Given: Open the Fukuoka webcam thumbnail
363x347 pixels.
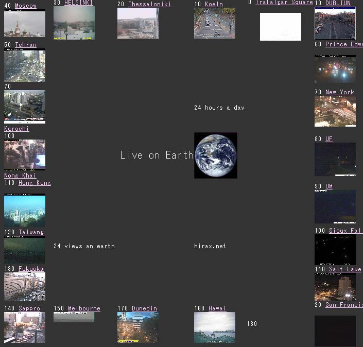Looking at the screenshot, I should [24, 287].
